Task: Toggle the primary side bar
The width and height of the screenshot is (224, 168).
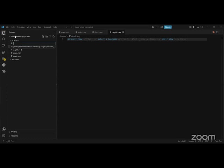Action: (x=194, y=27)
